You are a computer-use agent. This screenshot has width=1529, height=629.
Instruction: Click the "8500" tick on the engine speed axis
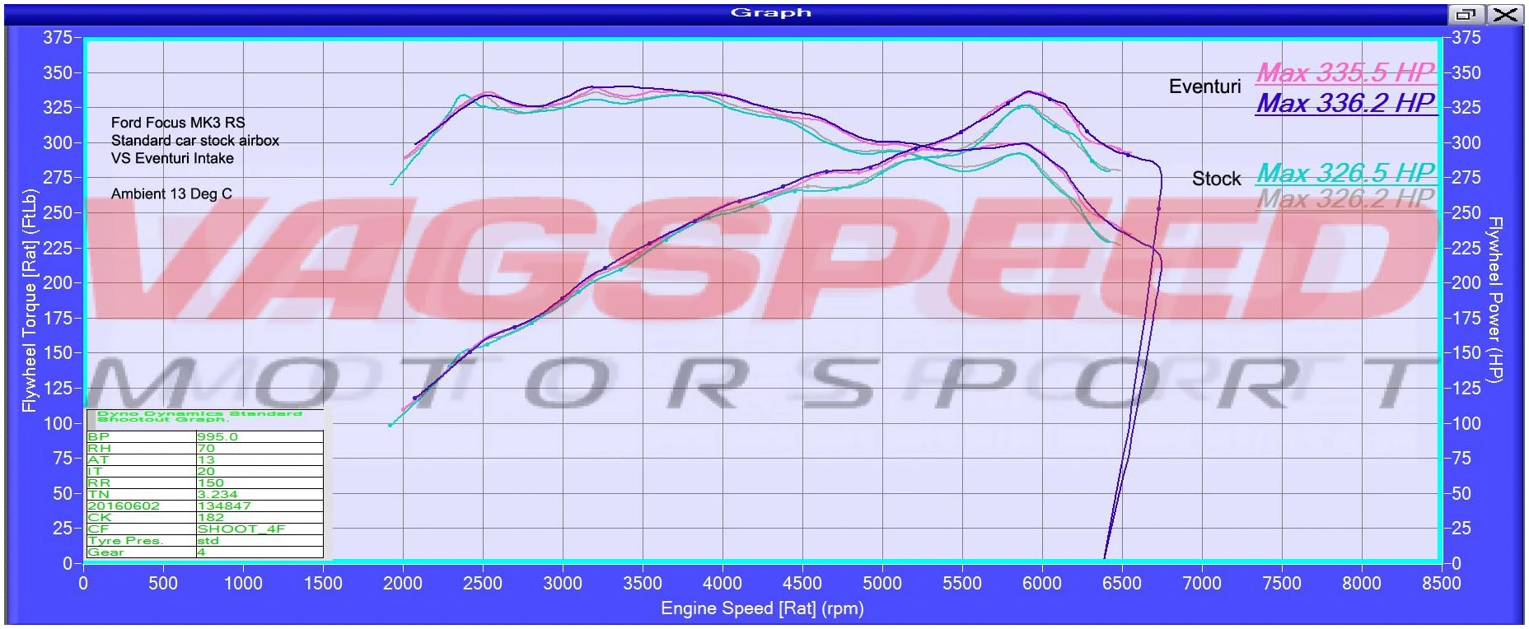point(1441,584)
